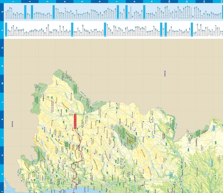Image resolution: width=223 pixels, height=193 pixels.
Task: Click grid column number 7
Action: 117,1
